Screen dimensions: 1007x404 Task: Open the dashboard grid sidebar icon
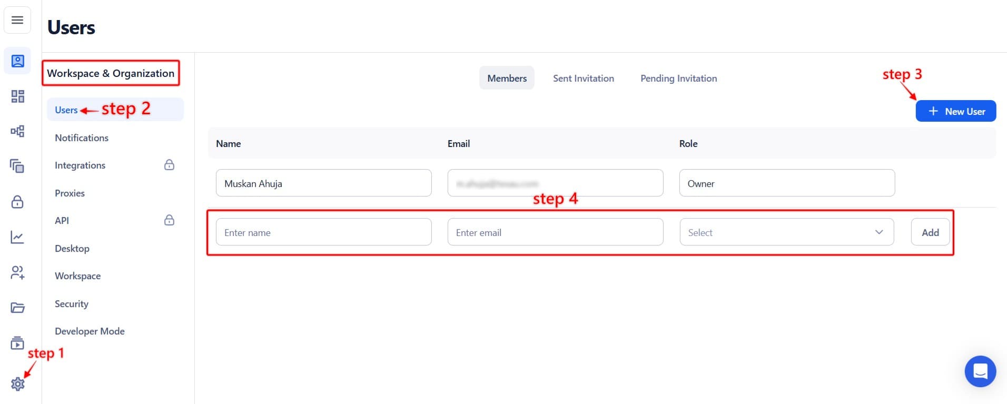click(17, 96)
